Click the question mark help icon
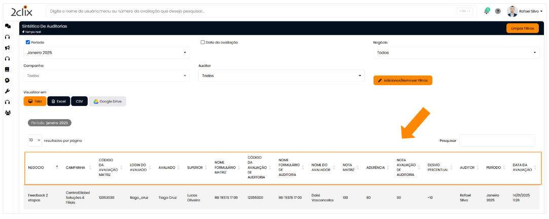549x219 pixels. (498, 11)
